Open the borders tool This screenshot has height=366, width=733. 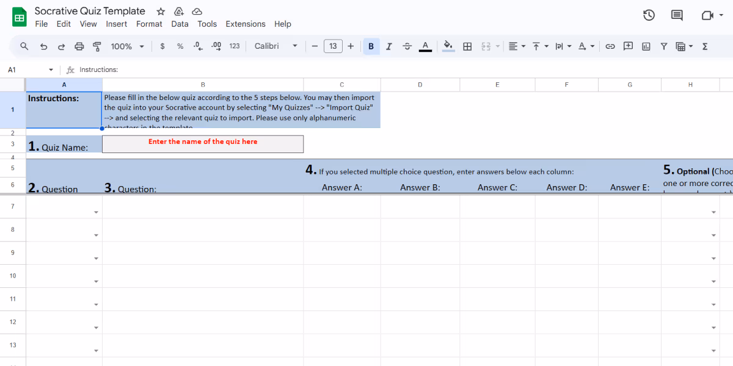tap(467, 46)
